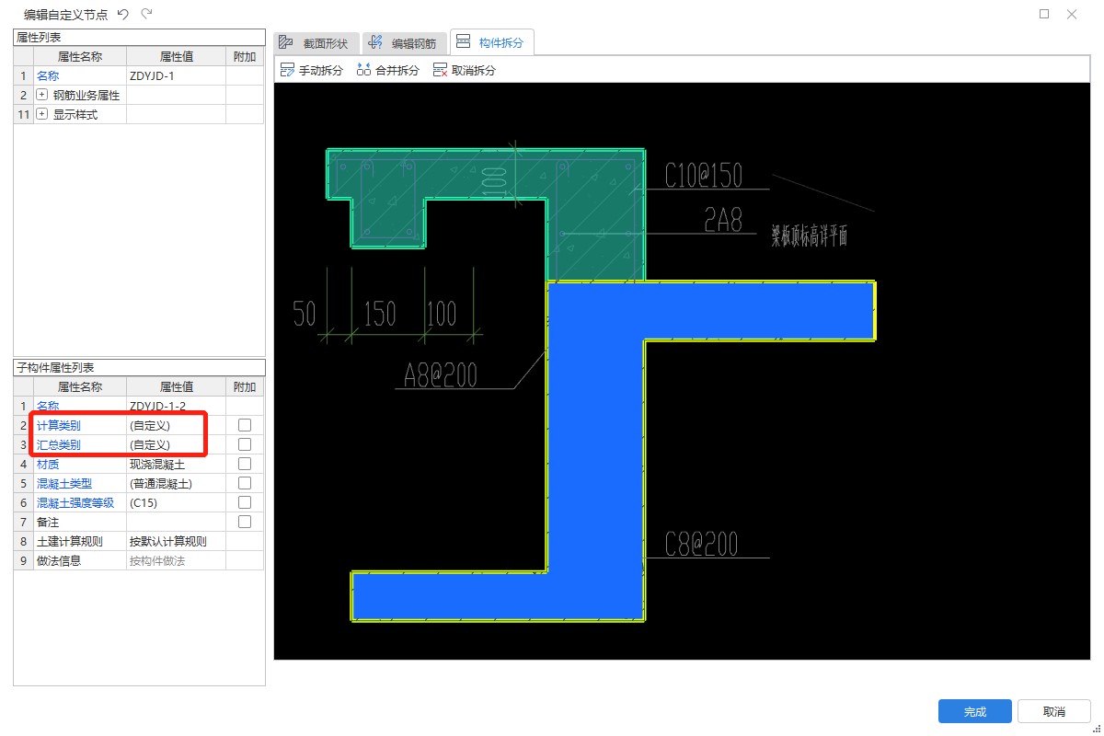The height and width of the screenshot is (736, 1104).
Task: Click the redo arrow icon in title bar
Action: pos(147,14)
